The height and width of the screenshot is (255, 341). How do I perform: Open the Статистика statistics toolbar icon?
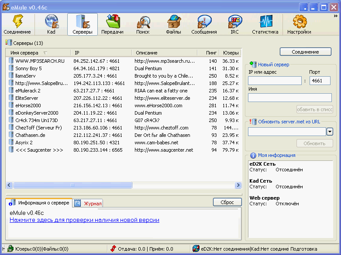click(x=265, y=21)
